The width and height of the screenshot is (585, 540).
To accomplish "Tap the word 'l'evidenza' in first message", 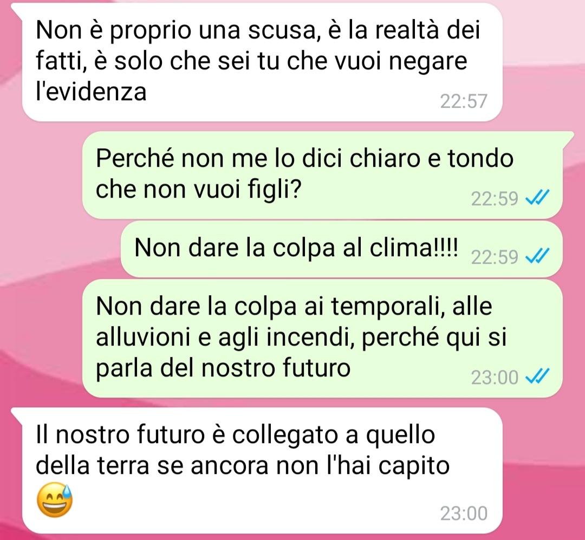I will (91, 92).
